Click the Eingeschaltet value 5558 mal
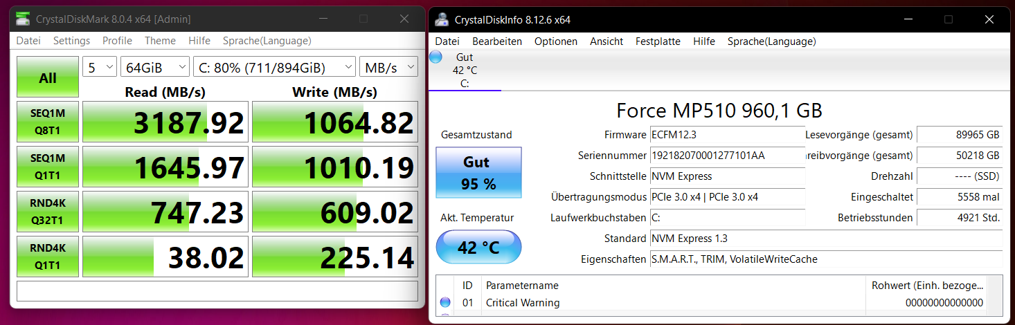Screen dimensions: 1015x325 pos(960,197)
